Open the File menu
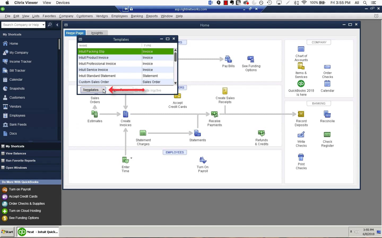The image size is (382, 238). [7, 16]
